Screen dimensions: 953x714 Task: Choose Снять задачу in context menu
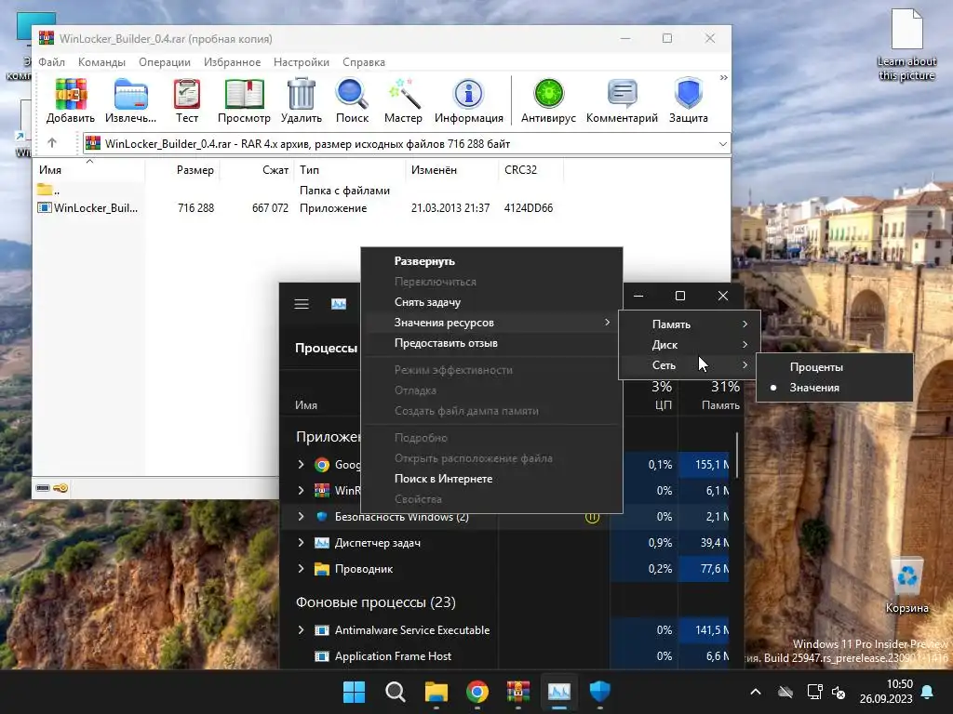click(x=491, y=302)
